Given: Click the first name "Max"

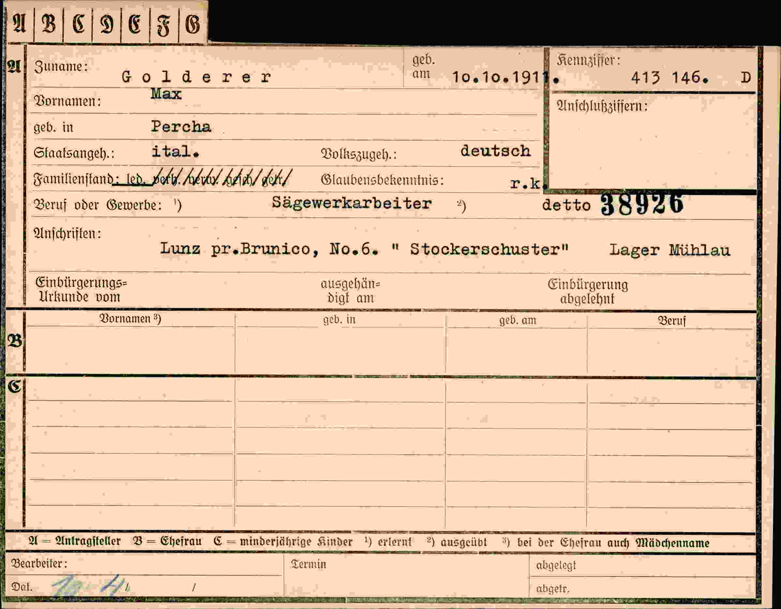Looking at the screenshot, I should coord(166,94).
